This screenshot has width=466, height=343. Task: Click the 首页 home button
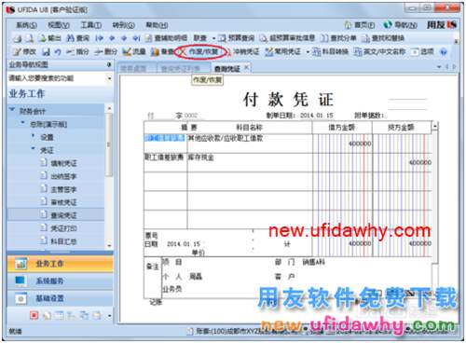[x=360, y=24]
